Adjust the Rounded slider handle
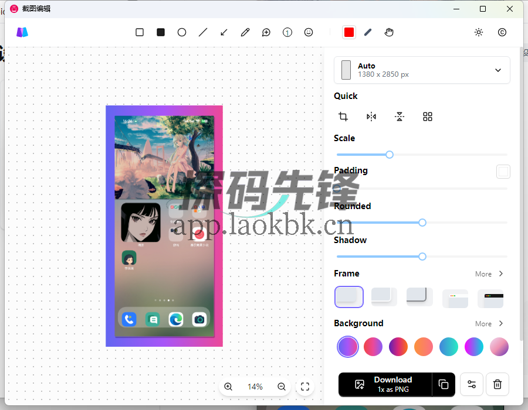Viewport: 528px width, 410px height. tap(422, 223)
